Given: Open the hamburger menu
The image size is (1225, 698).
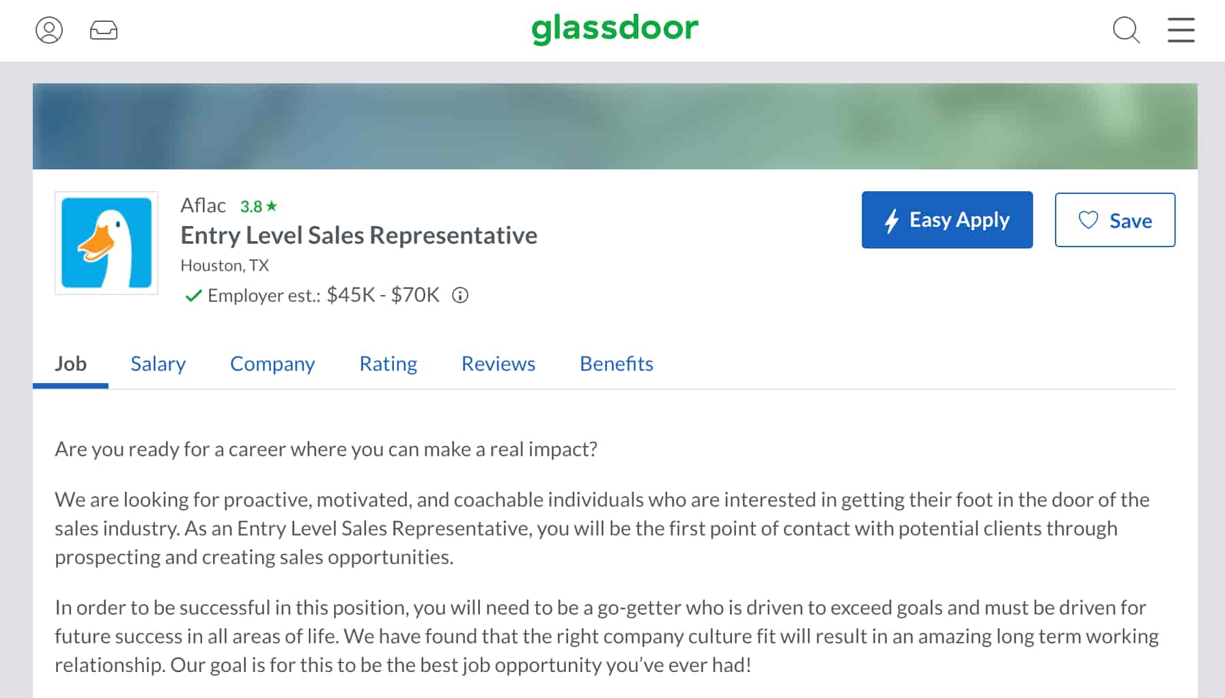Looking at the screenshot, I should coord(1181,30).
